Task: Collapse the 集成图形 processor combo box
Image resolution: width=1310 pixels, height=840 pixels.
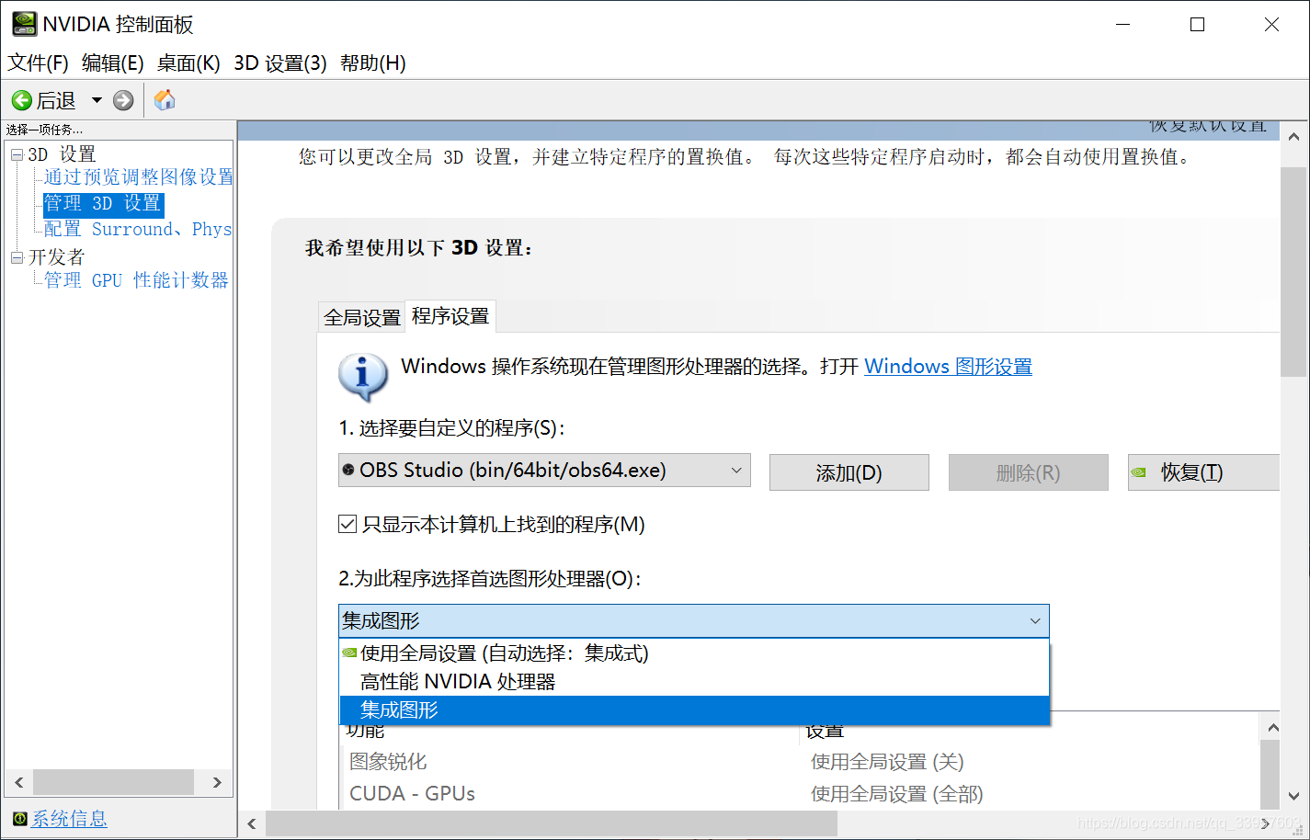Action: click(x=693, y=620)
